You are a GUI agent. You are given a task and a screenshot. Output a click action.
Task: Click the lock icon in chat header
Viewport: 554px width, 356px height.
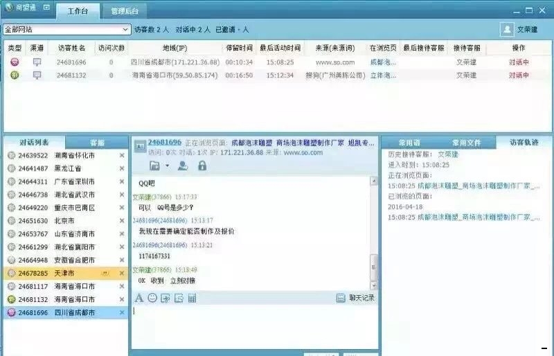tap(202, 166)
